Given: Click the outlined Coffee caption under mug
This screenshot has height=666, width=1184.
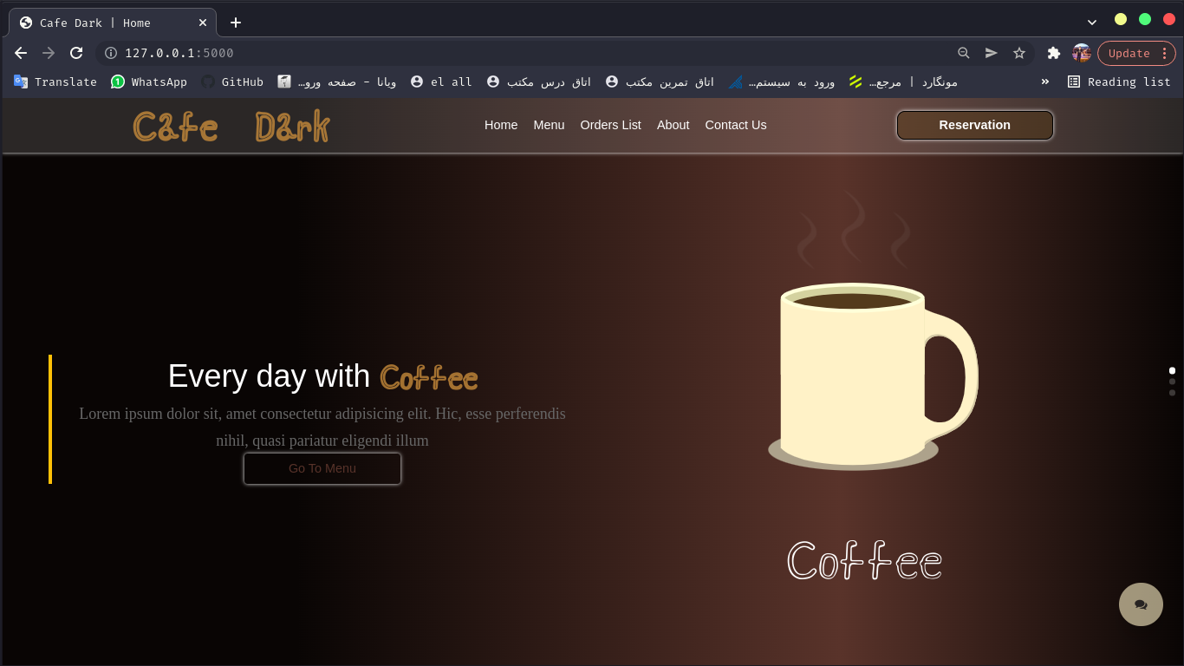Looking at the screenshot, I should 864,560.
